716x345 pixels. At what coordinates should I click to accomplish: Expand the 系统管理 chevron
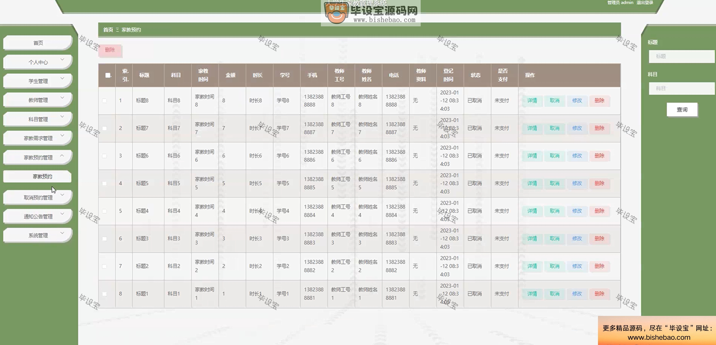click(x=62, y=233)
